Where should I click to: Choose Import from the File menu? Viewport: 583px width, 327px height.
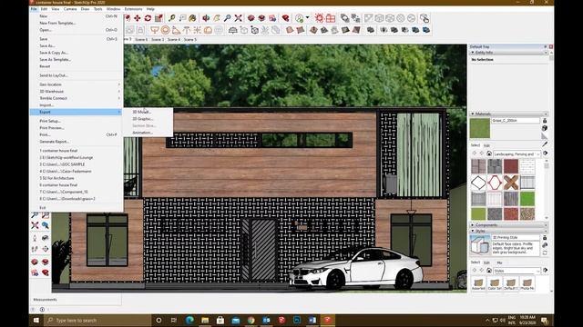(46, 105)
